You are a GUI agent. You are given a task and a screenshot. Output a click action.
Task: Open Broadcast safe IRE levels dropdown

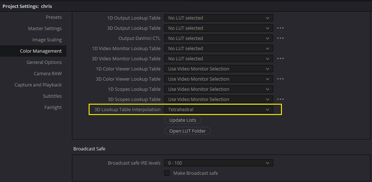point(219,163)
